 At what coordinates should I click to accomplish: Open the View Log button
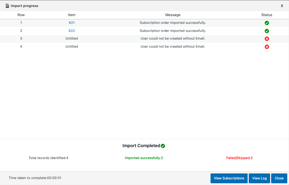click(x=259, y=178)
